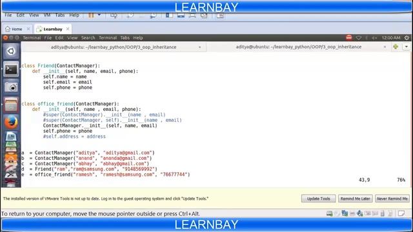Close the Learnbay VM tab
Screen dimensions: 413x232
point(68,29)
